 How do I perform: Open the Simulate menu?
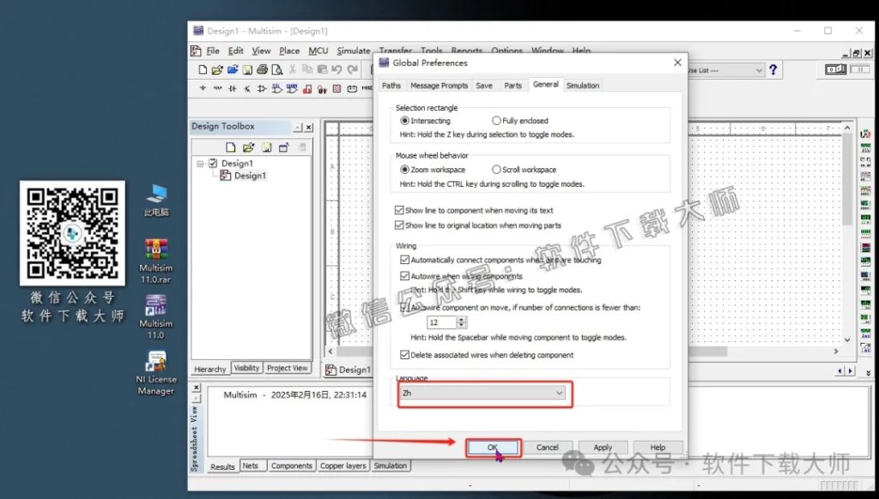tap(353, 50)
